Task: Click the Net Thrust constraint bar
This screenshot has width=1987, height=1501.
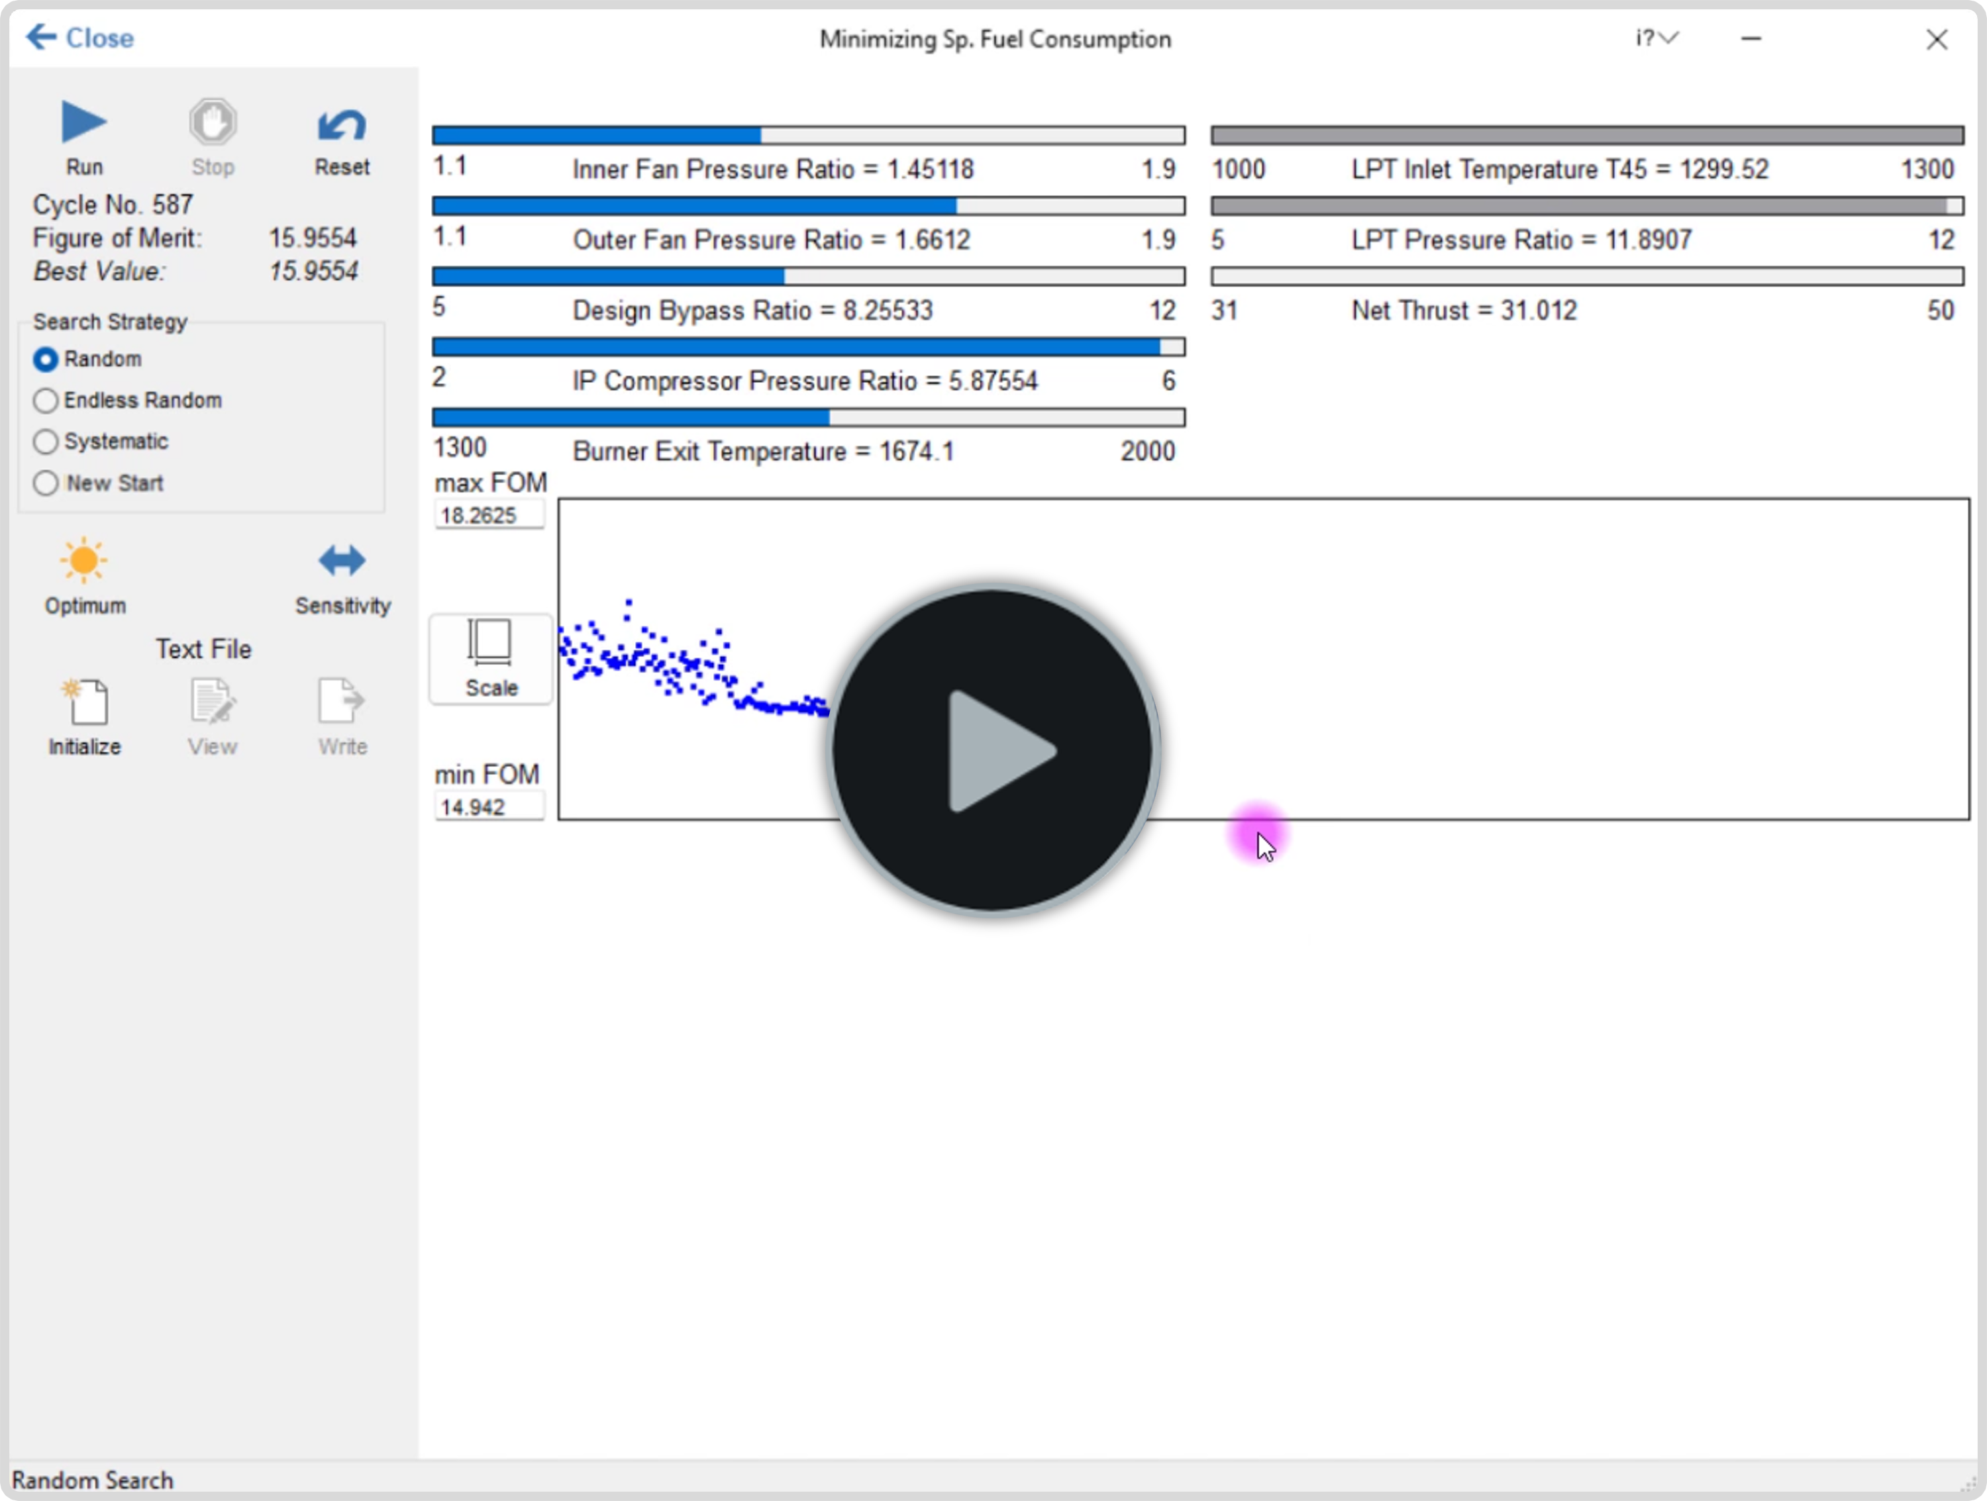Action: pyautogui.click(x=1587, y=277)
